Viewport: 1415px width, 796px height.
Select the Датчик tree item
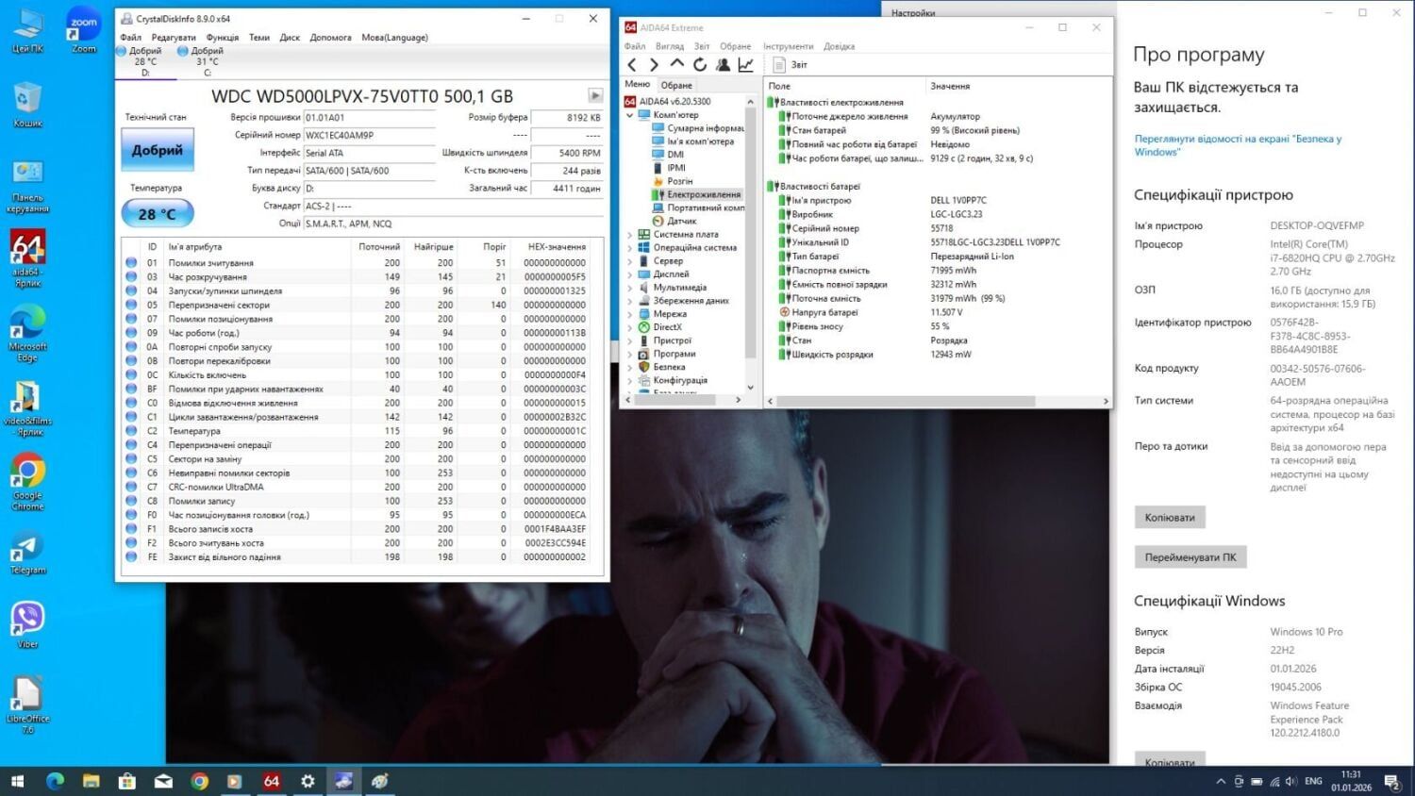coord(681,221)
